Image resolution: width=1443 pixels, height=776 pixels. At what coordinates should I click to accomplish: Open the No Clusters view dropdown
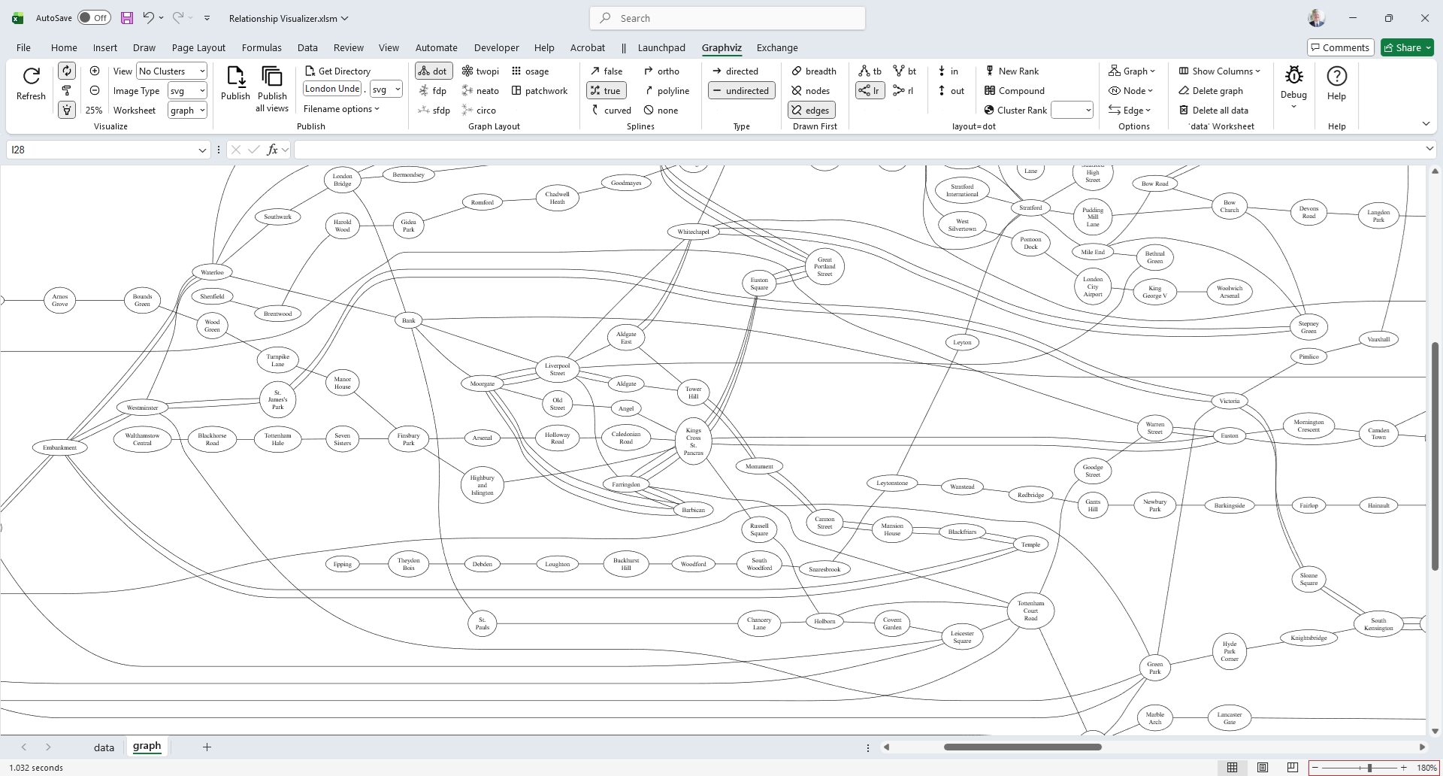coord(171,71)
